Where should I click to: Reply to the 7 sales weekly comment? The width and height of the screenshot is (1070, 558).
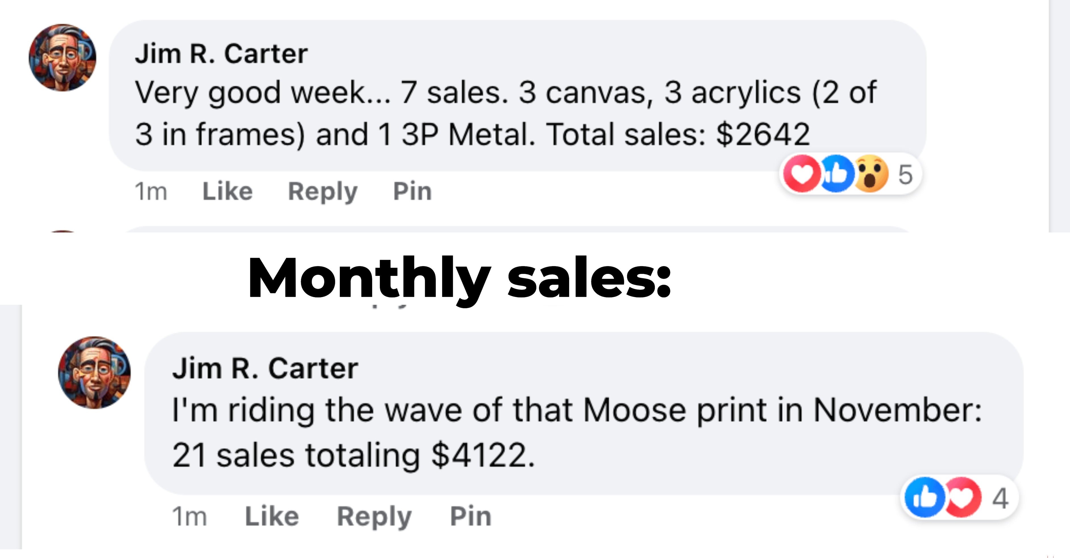pos(323,192)
